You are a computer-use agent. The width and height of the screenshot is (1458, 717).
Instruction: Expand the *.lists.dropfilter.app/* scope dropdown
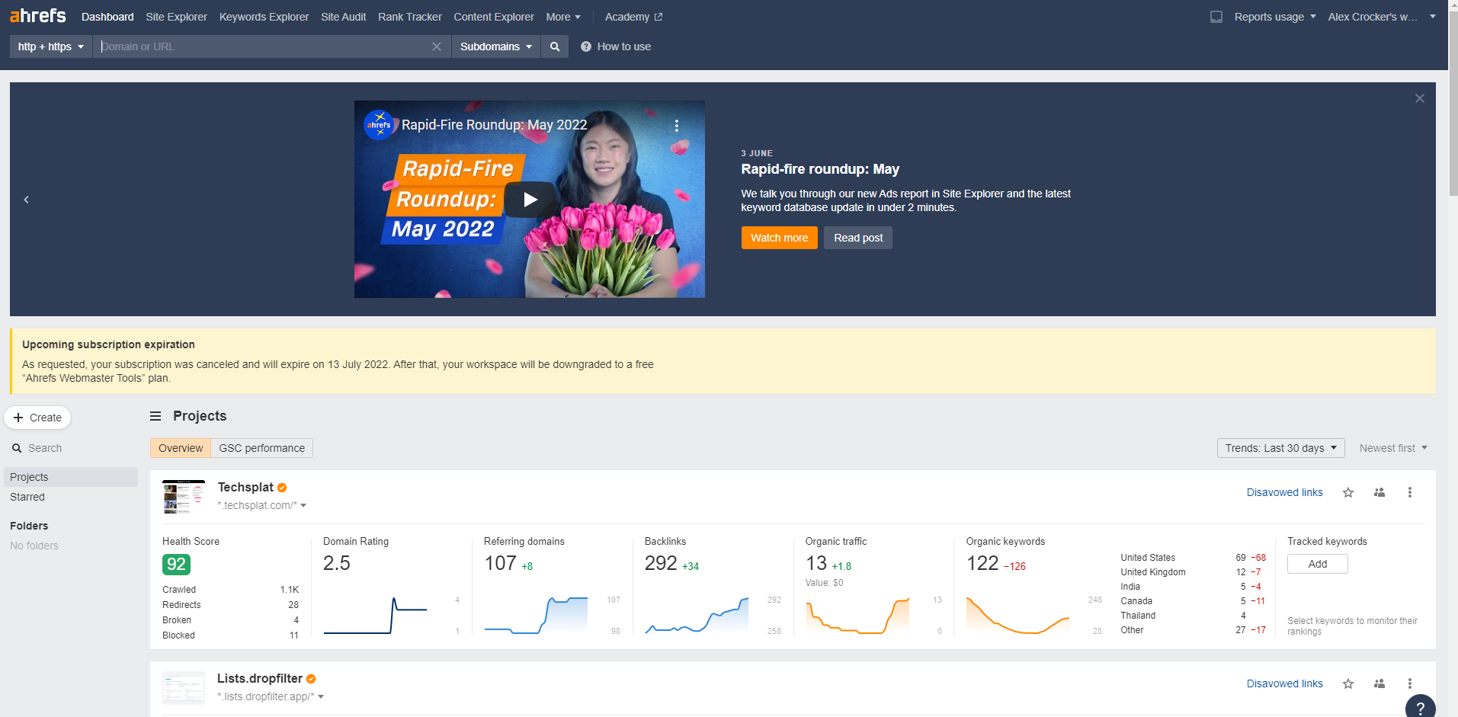click(x=271, y=696)
